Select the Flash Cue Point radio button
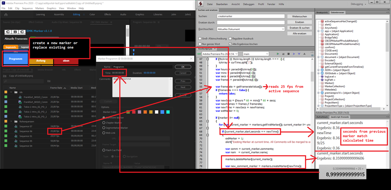The image size is (391, 190). 104,150
